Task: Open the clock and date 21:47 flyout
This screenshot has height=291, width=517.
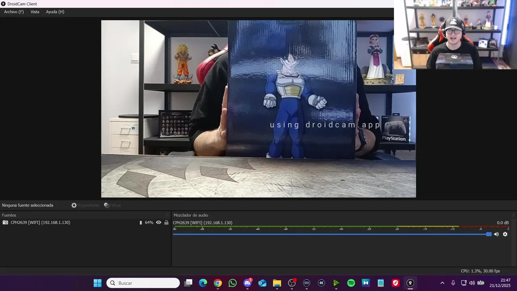Action: [x=500, y=283]
